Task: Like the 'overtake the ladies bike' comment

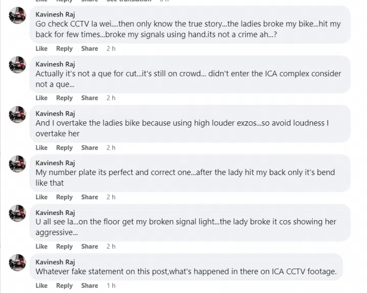Action: tap(41, 148)
